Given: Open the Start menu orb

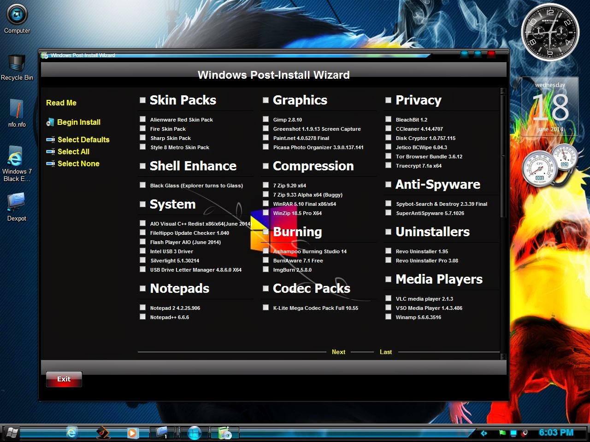Looking at the screenshot, I should (12, 433).
